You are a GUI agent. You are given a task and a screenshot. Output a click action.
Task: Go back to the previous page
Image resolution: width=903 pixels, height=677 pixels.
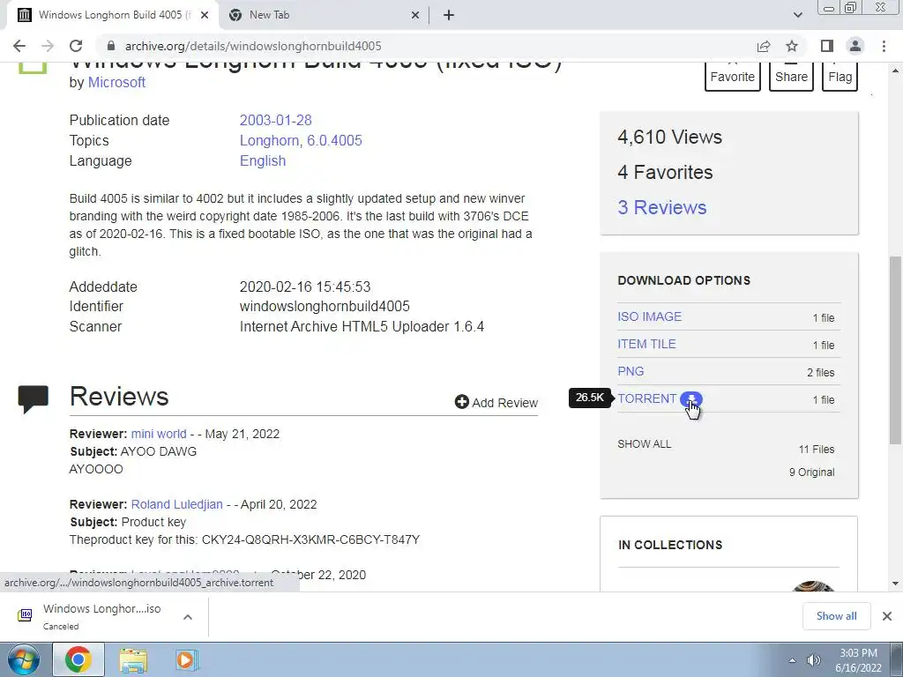(x=19, y=46)
